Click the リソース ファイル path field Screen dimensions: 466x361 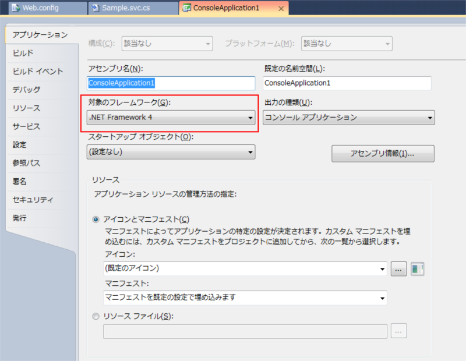tap(245, 331)
